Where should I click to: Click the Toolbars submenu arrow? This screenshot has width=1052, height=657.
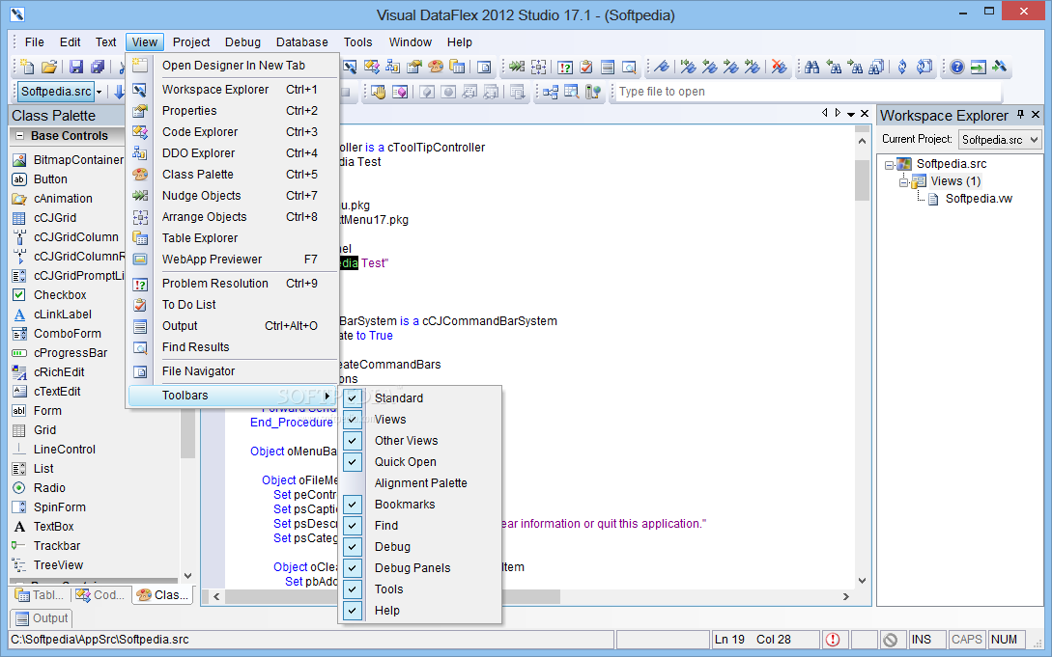click(x=327, y=396)
